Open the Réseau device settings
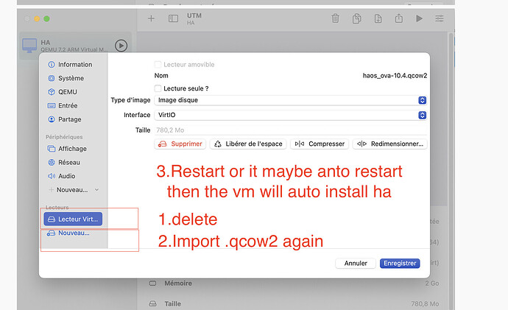This screenshot has height=310, width=508. pyautogui.click(x=64, y=162)
